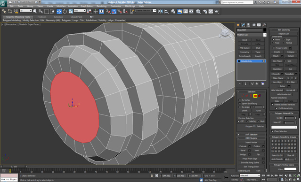Open the Modifiers menu
Viewport: 301px width, 182px height.
(61, 6)
